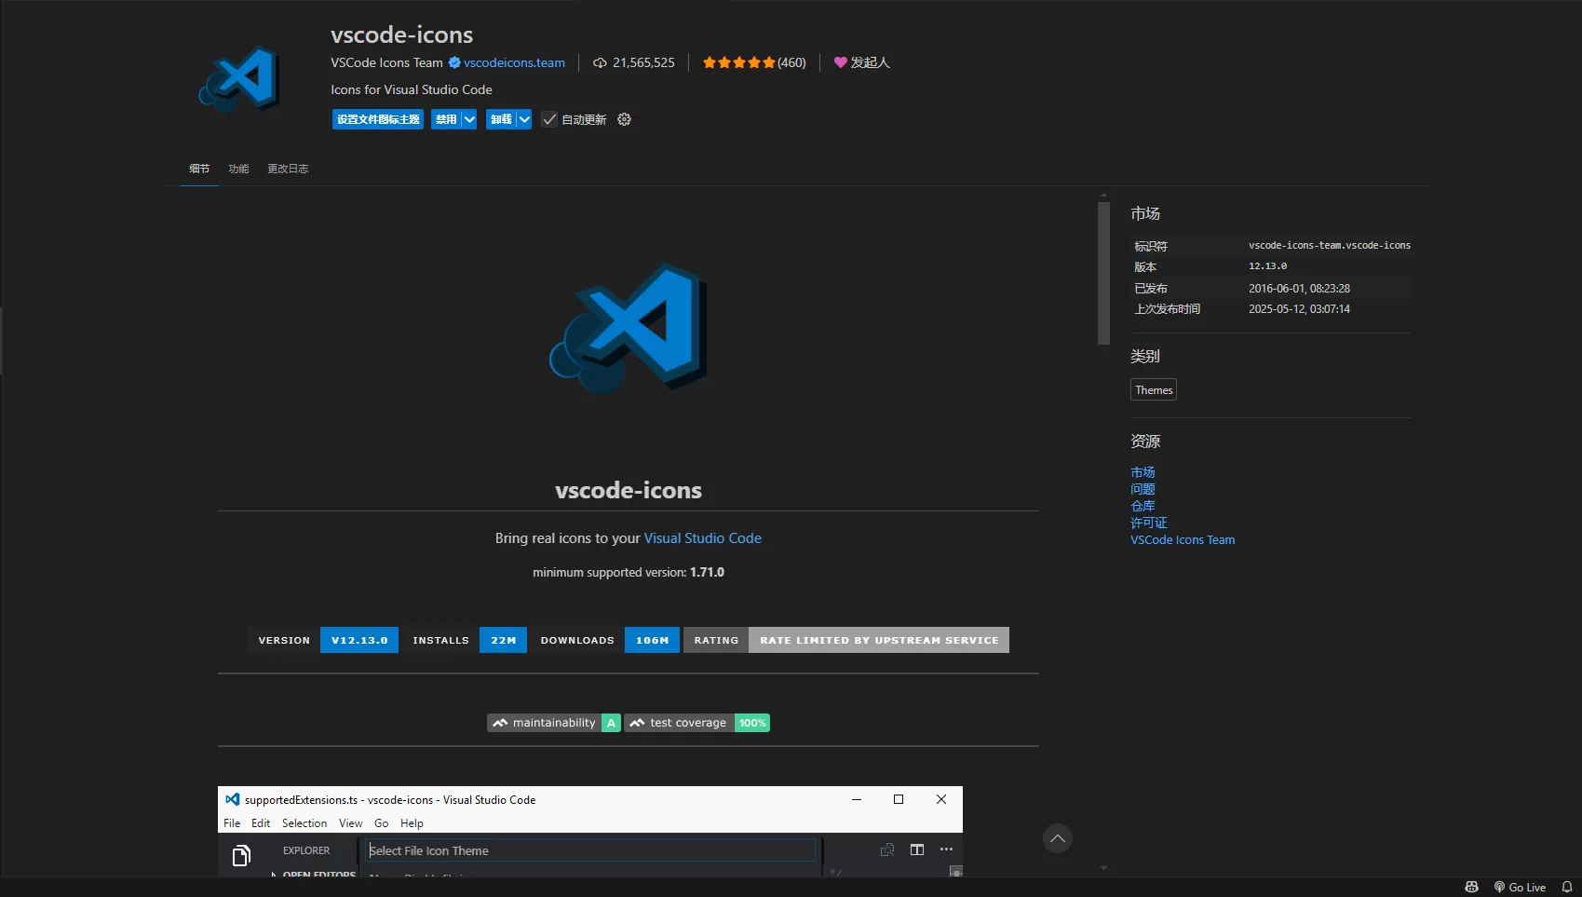The width and height of the screenshot is (1582, 897).
Task: Click version value 12.13.0 in sidebar
Action: (1268, 266)
